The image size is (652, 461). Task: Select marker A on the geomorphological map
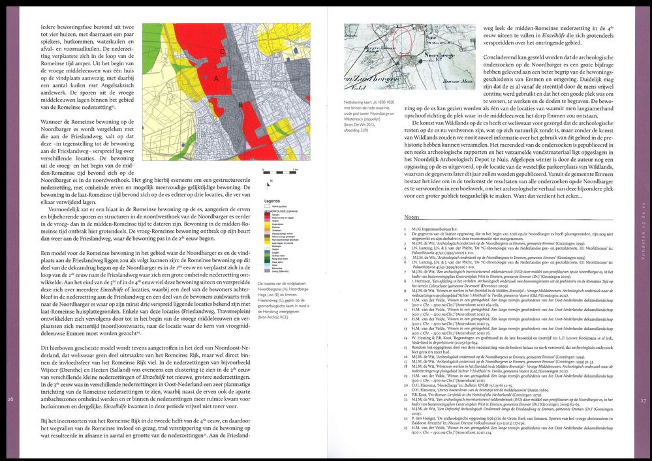coord(216,78)
